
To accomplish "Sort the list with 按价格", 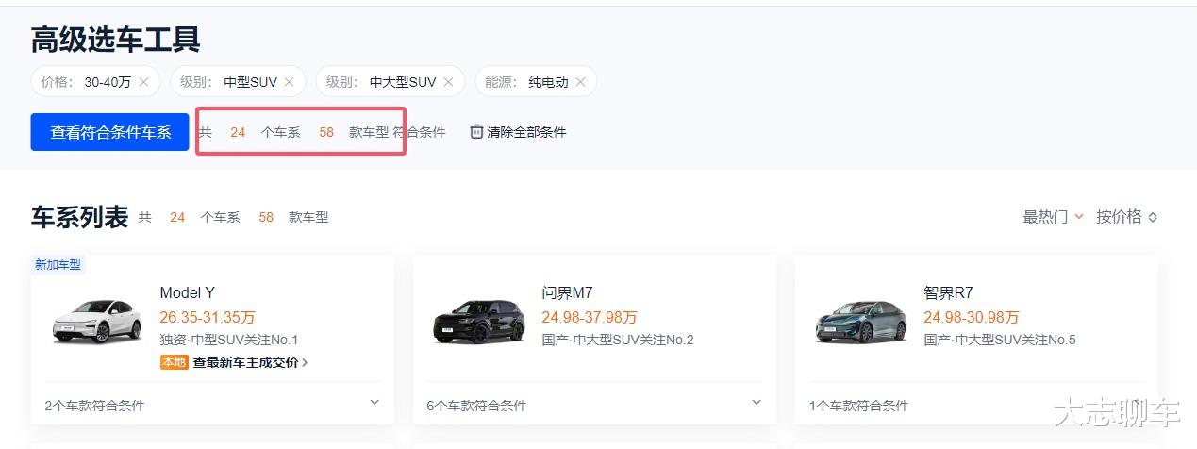I will [1126, 217].
